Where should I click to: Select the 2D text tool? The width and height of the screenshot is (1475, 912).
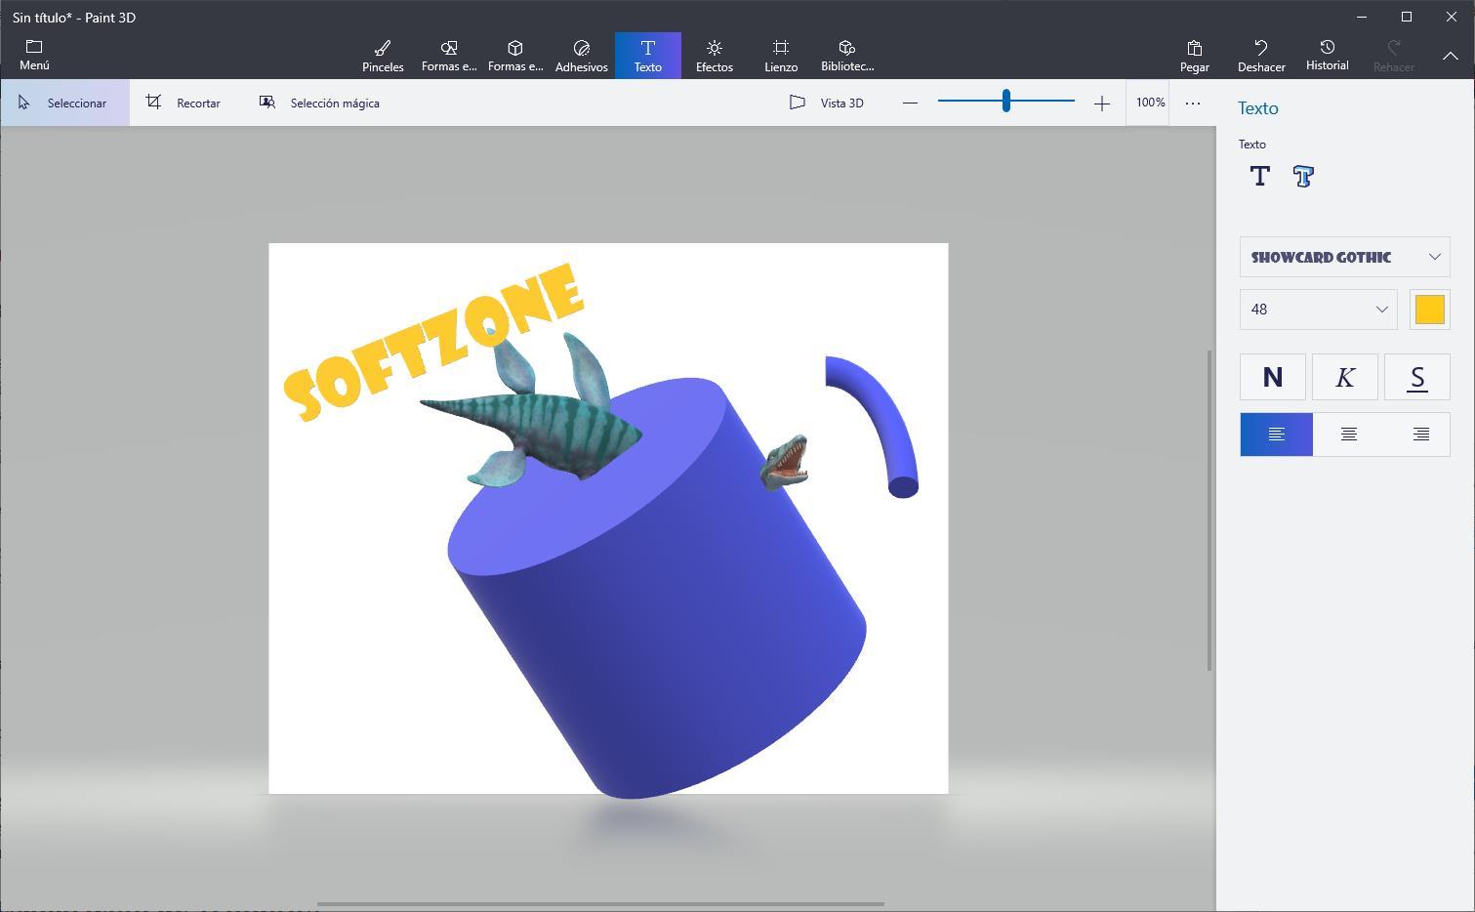pos(1260,177)
